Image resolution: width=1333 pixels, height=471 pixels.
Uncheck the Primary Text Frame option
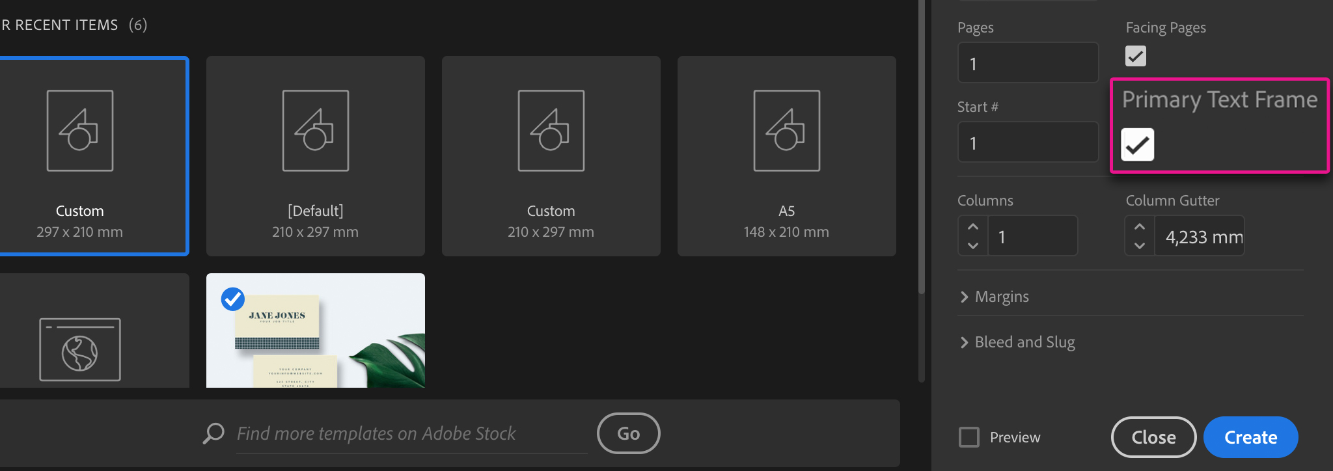[x=1137, y=144]
